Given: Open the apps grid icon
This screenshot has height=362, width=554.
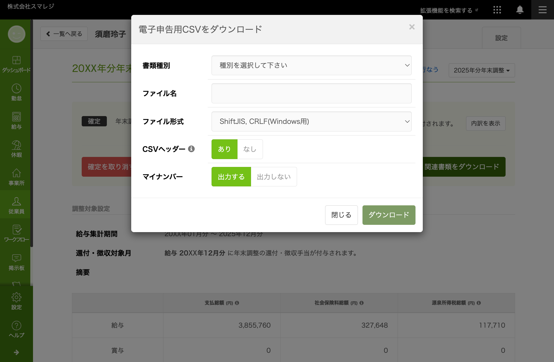Looking at the screenshot, I should 497,10.
